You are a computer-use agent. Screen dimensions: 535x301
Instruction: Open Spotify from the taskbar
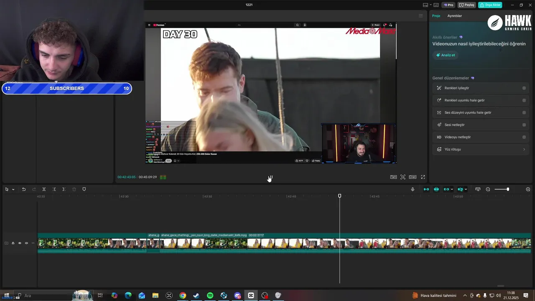(210, 296)
